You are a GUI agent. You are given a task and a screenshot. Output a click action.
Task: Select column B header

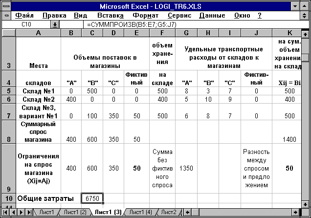[x=71, y=33]
